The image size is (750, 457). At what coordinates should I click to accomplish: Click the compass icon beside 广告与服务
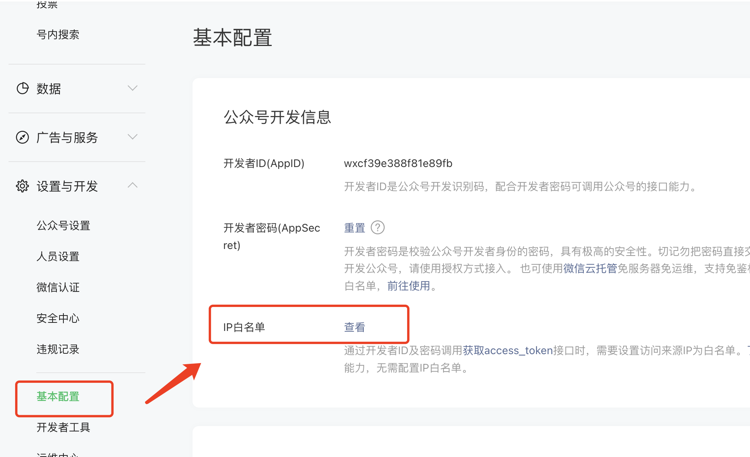[22, 137]
